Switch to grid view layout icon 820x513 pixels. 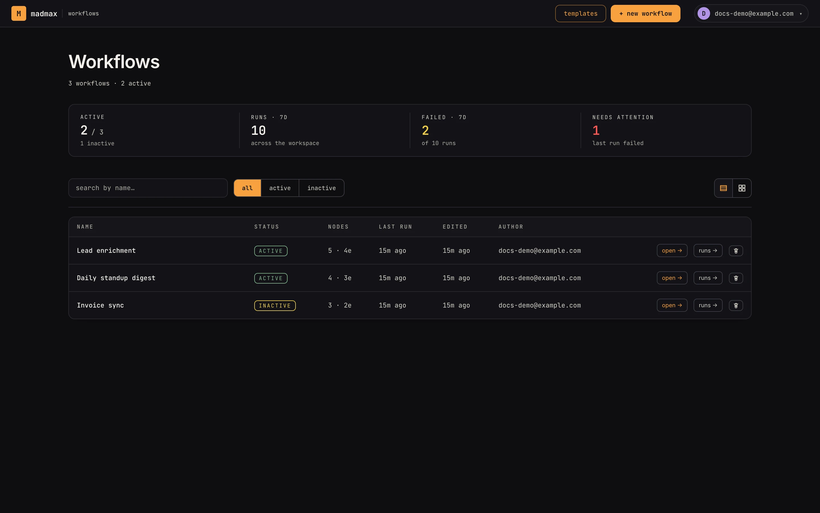pos(742,188)
